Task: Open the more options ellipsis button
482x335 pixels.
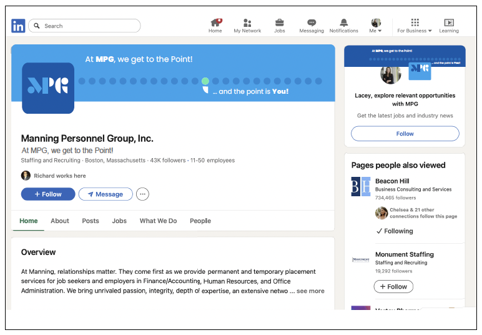Action: click(142, 194)
